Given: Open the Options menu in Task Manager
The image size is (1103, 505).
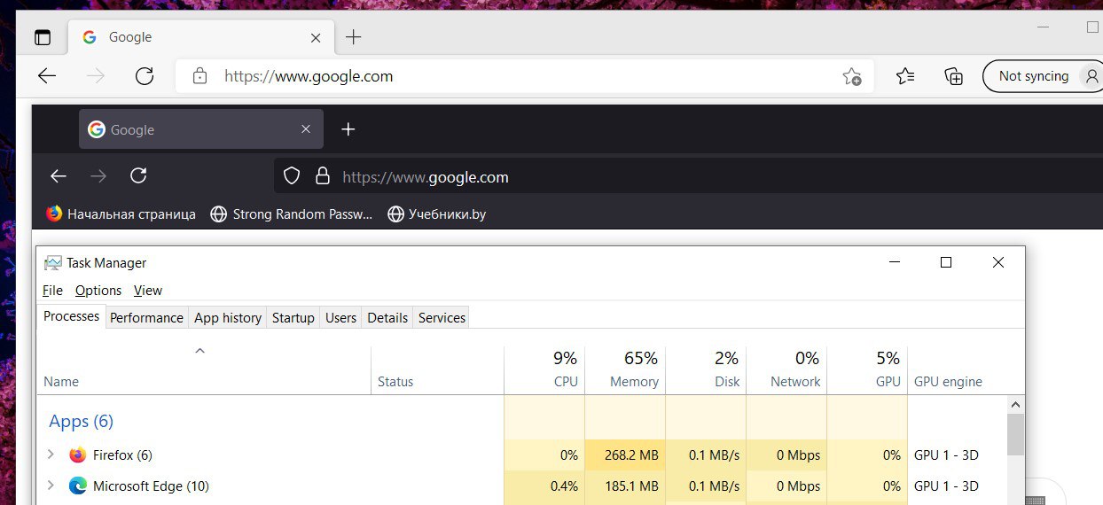Looking at the screenshot, I should click(x=98, y=291).
